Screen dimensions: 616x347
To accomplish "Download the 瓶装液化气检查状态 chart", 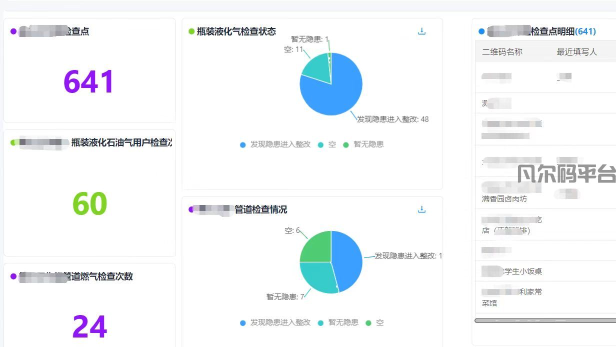I will pos(421,31).
